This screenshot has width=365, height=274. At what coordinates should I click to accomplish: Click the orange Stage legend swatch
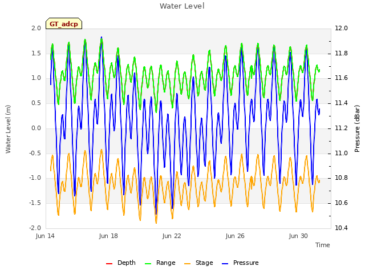(188, 264)
